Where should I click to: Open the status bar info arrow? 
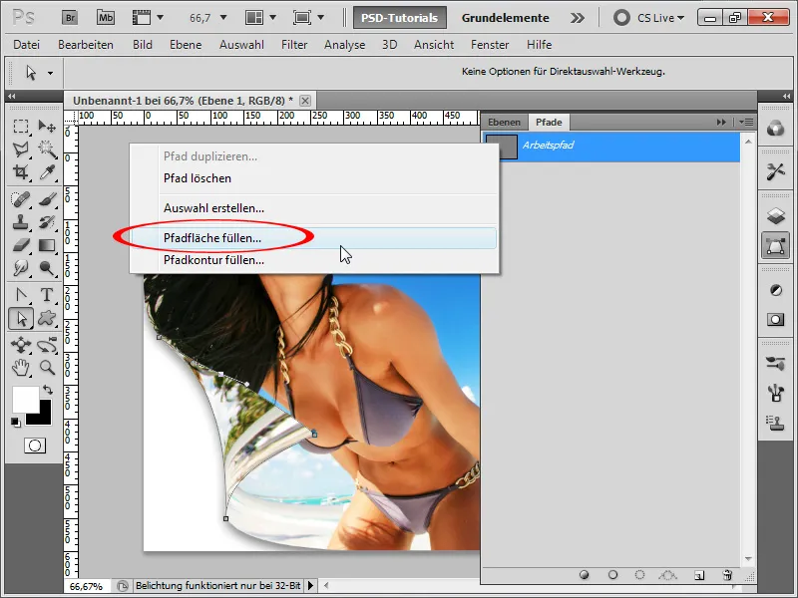(x=310, y=586)
